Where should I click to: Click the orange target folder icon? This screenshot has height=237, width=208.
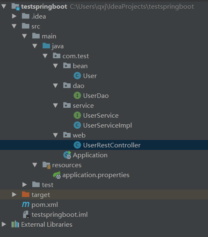click(26, 194)
